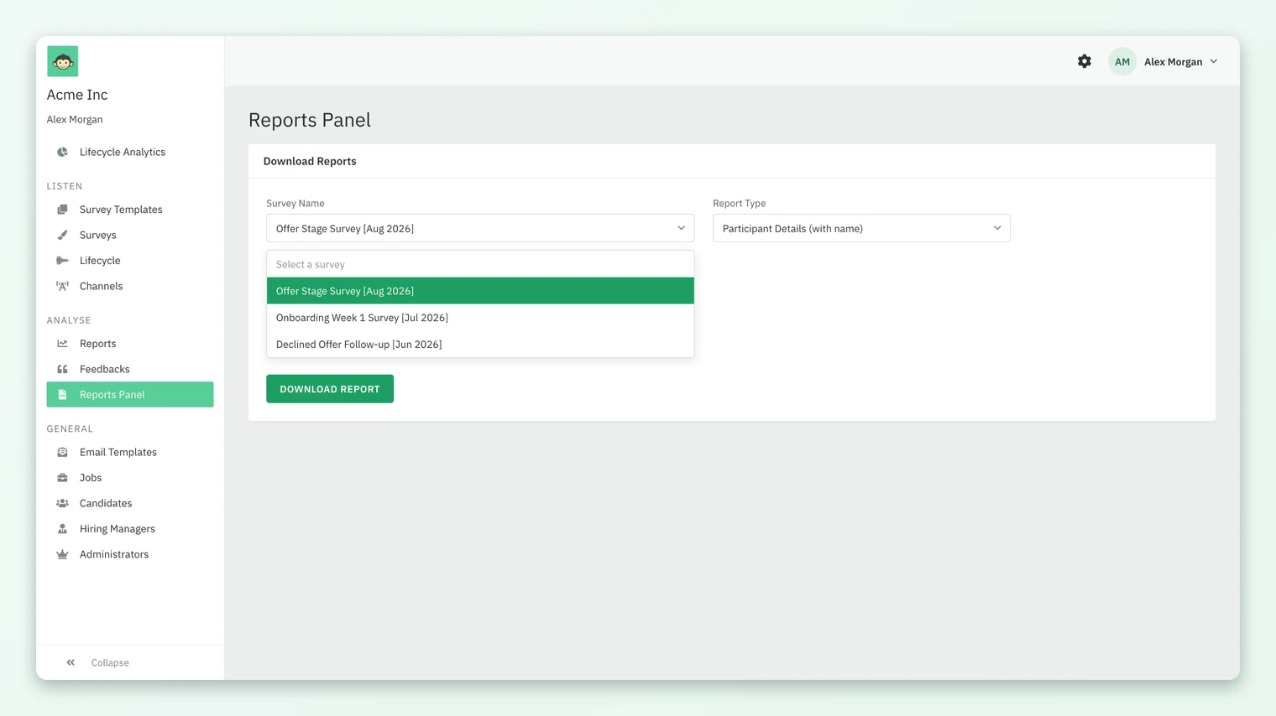Click the Hiring Managers person icon
Image resolution: width=1276 pixels, height=716 pixels.
tap(62, 529)
